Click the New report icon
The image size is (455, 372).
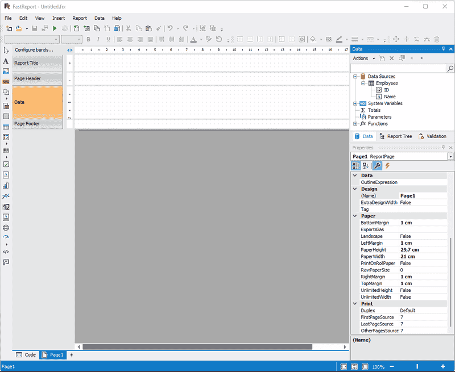(x=9, y=28)
